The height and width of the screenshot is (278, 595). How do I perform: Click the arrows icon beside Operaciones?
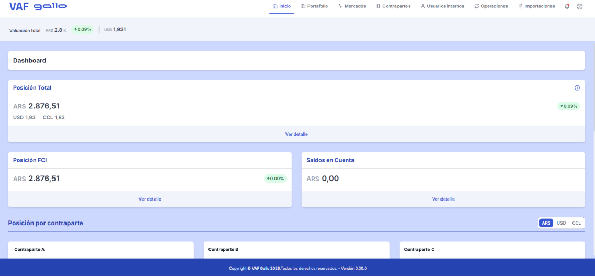(477, 6)
